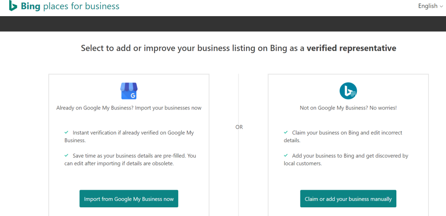Click the checkmark beside Claim your business
The height and width of the screenshot is (216, 446).
286,132
